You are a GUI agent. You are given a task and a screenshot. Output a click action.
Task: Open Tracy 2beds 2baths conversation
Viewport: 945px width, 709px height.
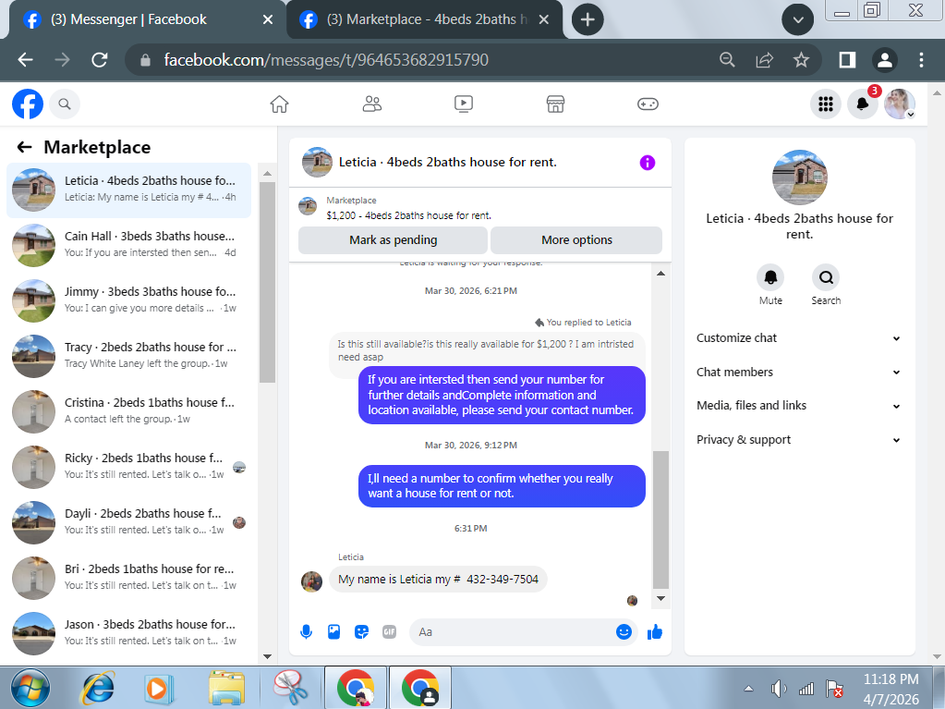tap(129, 356)
